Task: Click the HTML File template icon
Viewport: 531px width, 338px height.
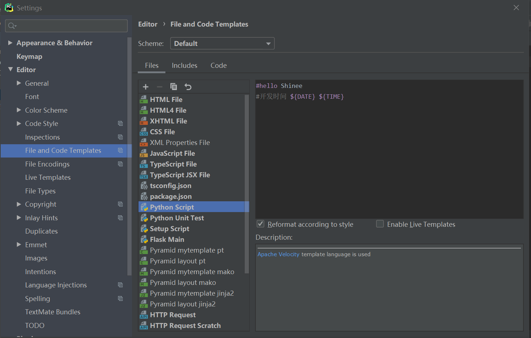Action: (144, 99)
